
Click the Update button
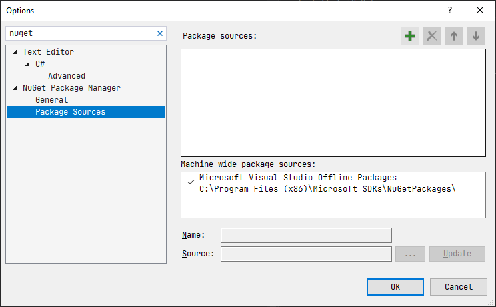[x=457, y=254]
